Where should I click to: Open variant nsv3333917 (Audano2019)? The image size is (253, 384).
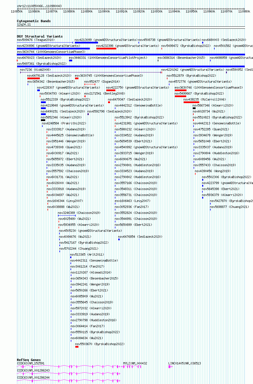[x=66, y=129]
